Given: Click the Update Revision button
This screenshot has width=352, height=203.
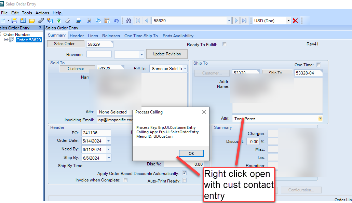Looking at the screenshot, I should pos(167,54).
